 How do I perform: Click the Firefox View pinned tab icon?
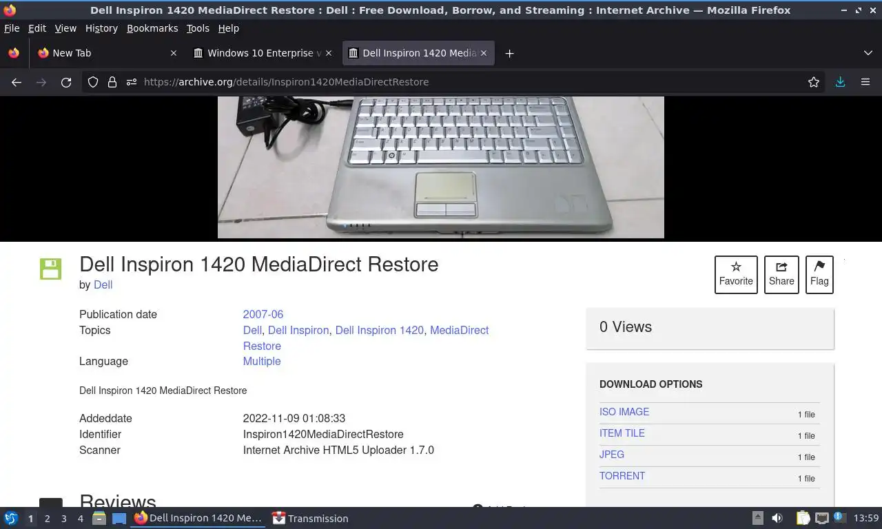14,53
